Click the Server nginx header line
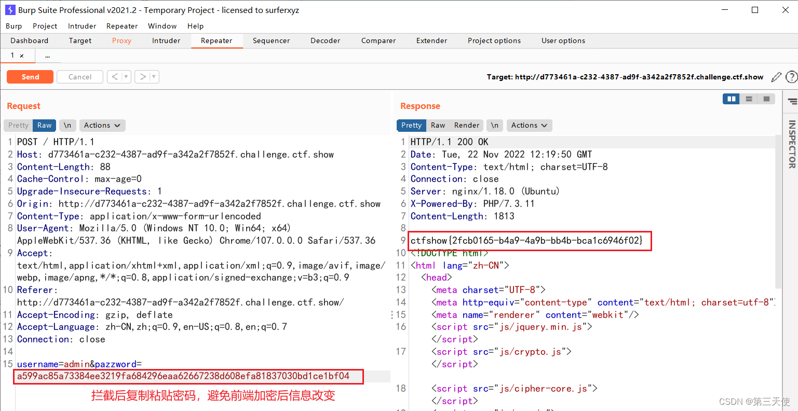This screenshot has width=798, height=411. pos(485,191)
